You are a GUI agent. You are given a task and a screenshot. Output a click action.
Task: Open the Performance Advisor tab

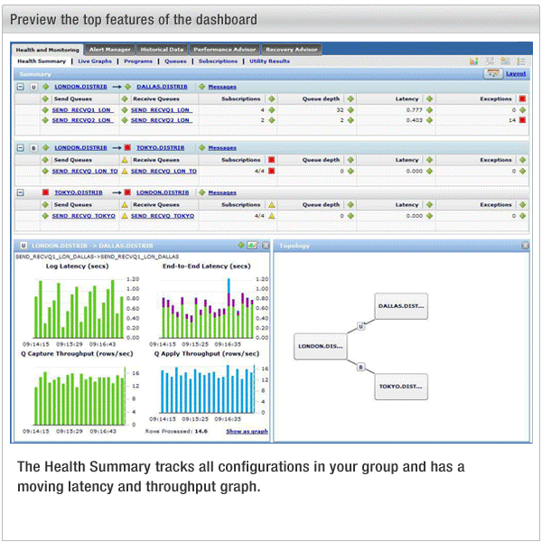click(225, 50)
